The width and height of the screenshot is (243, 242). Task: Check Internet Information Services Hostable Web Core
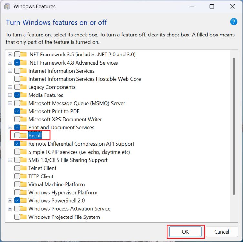coord(17,79)
